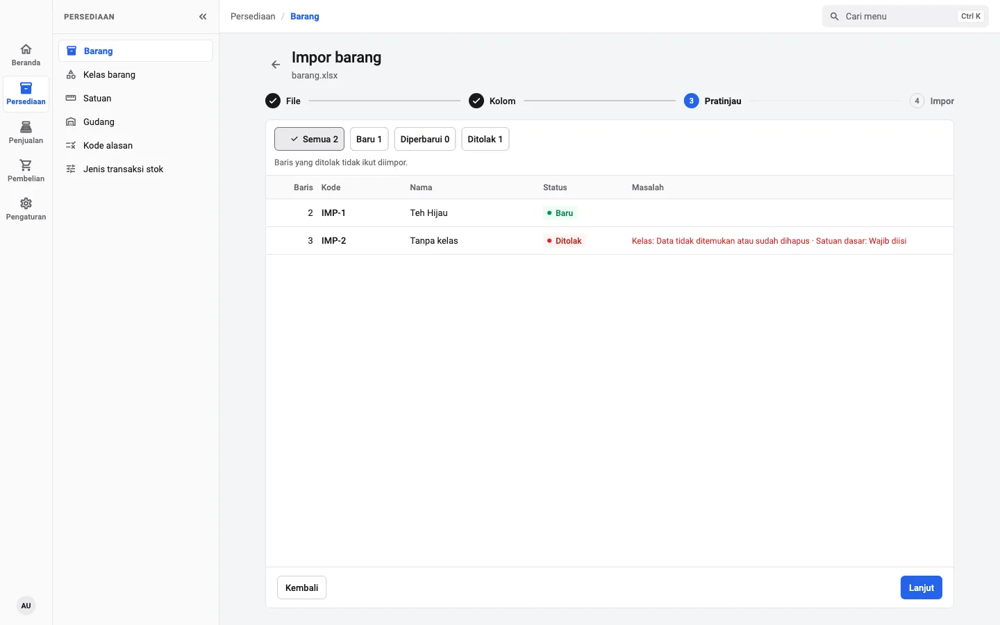
Task: Click the Masalah column header
Action: (648, 187)
